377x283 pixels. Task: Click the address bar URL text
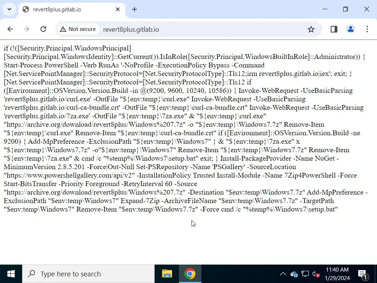pos(131,29)
